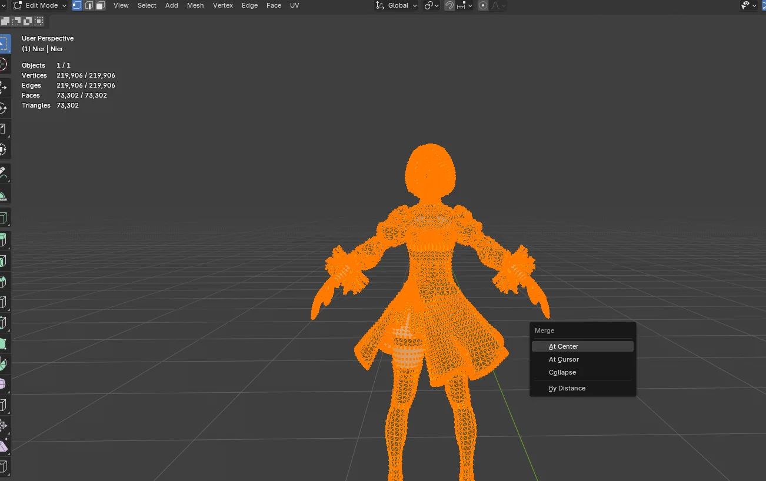Pick the Shear tool
The width and height of the screenshot is (766, 481).
[x=4, y=446]
